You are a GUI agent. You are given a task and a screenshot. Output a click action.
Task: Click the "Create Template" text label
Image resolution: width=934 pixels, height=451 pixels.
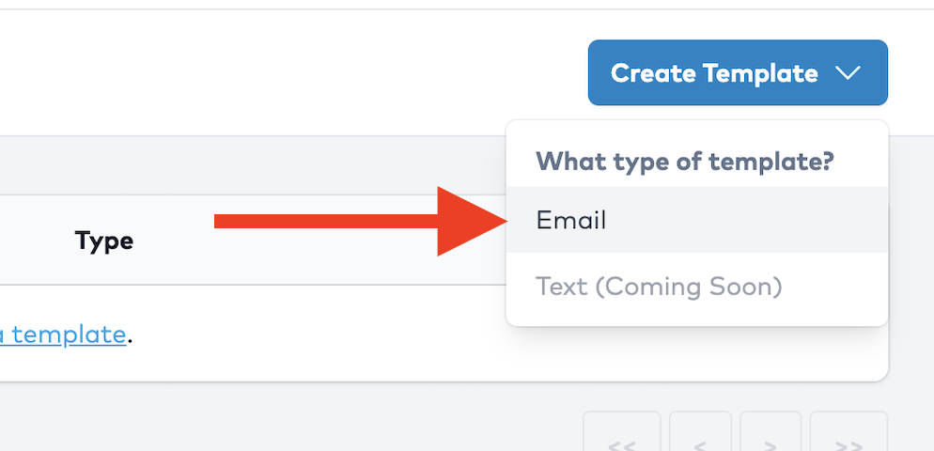point(714,73)
